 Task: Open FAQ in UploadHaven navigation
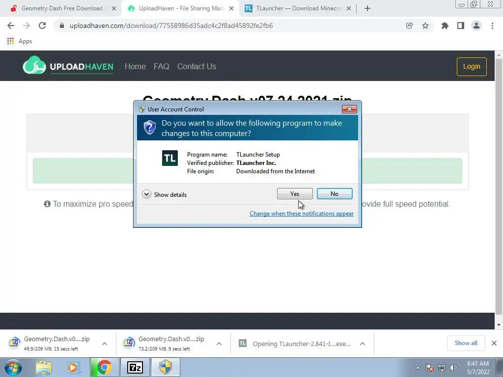tap(161, 66)
